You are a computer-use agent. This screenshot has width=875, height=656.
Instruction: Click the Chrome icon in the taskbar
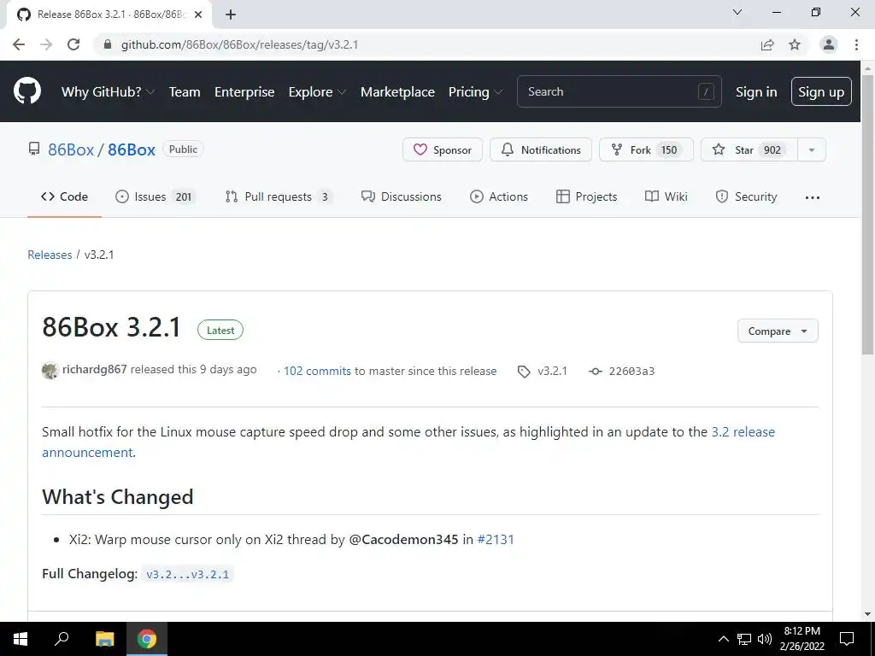click(147, 639)
